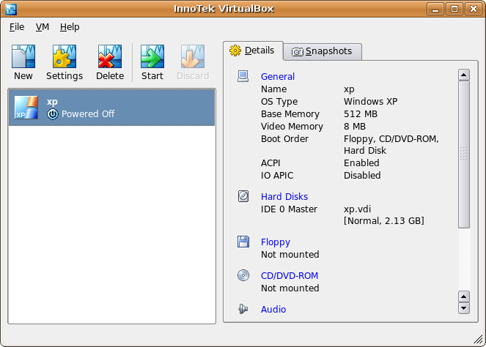This screenshot has height=347, width=486.
Task: Open the Floppy settings link
Action: click(x=276, y=242)
